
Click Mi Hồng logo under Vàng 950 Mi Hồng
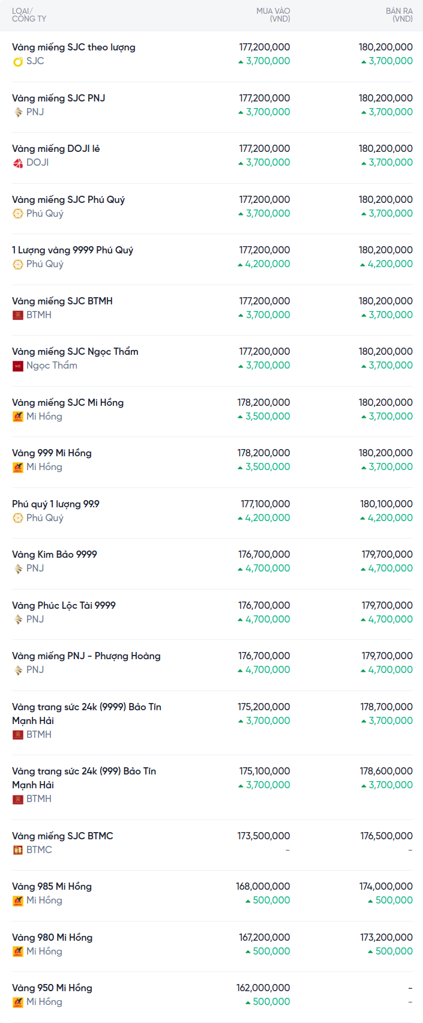tap(18, 1002)
